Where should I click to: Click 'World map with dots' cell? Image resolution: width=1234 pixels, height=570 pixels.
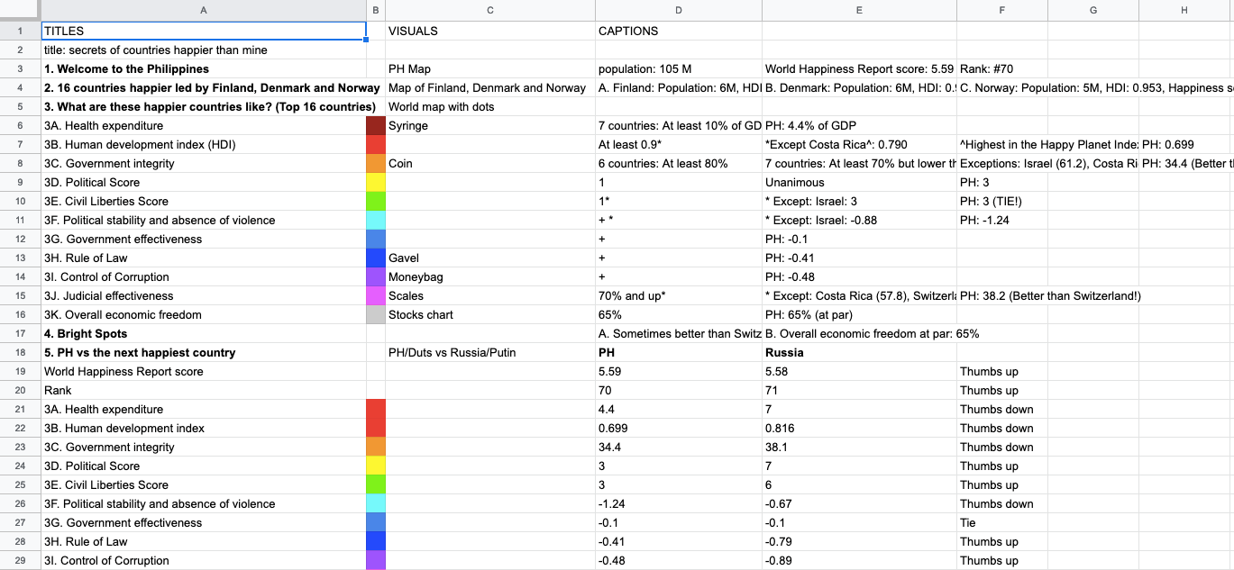point(489,106)
